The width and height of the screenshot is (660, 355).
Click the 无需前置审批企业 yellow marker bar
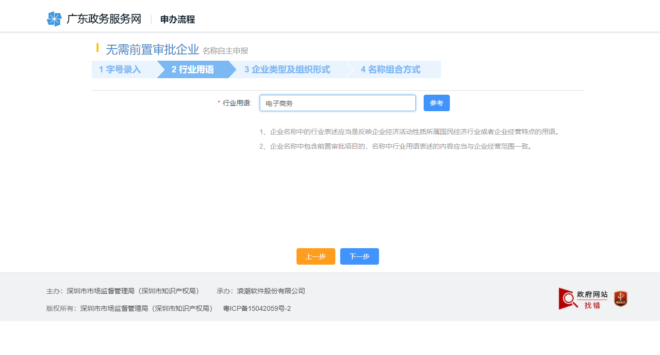click(97, 49)
